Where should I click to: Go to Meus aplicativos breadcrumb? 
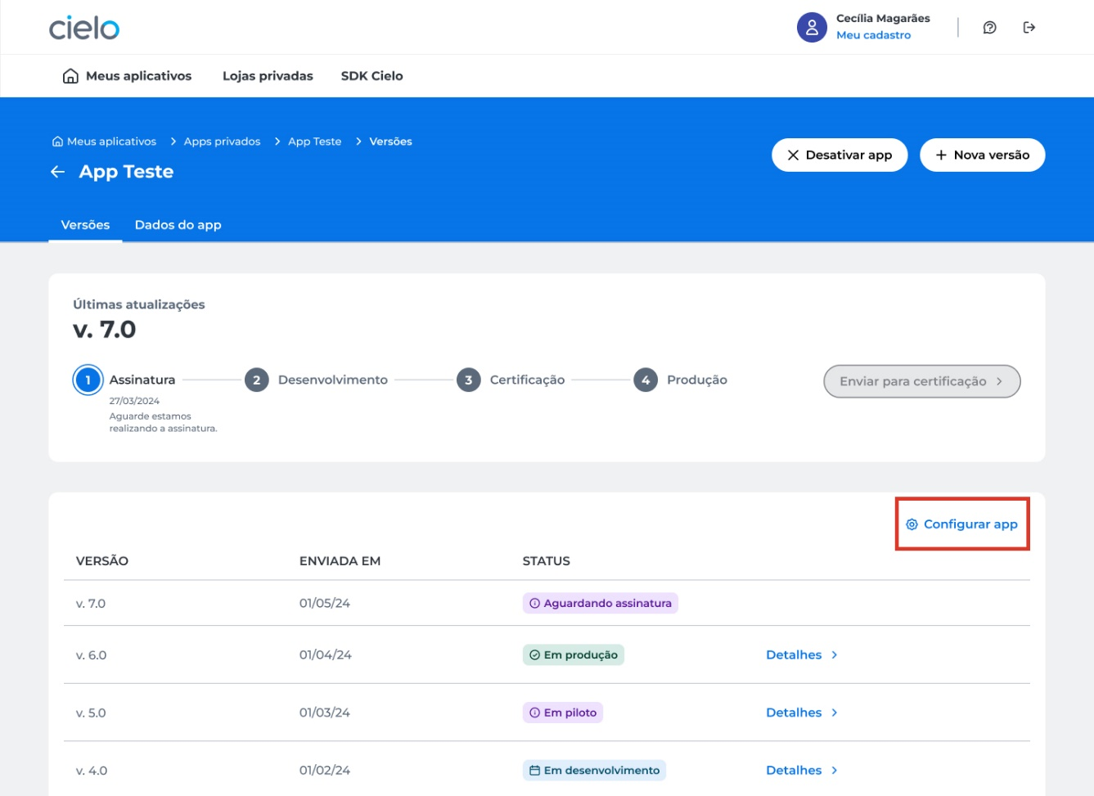104,142
